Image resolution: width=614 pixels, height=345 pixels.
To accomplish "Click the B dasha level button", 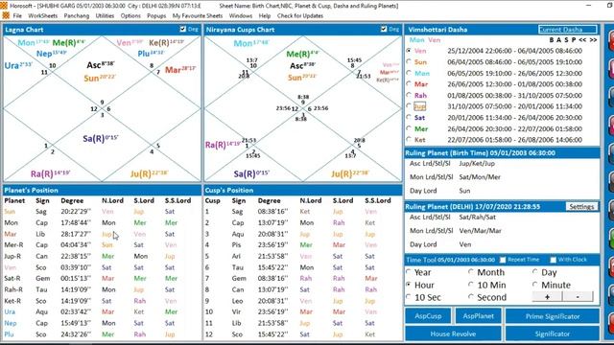I will (552, 40).
